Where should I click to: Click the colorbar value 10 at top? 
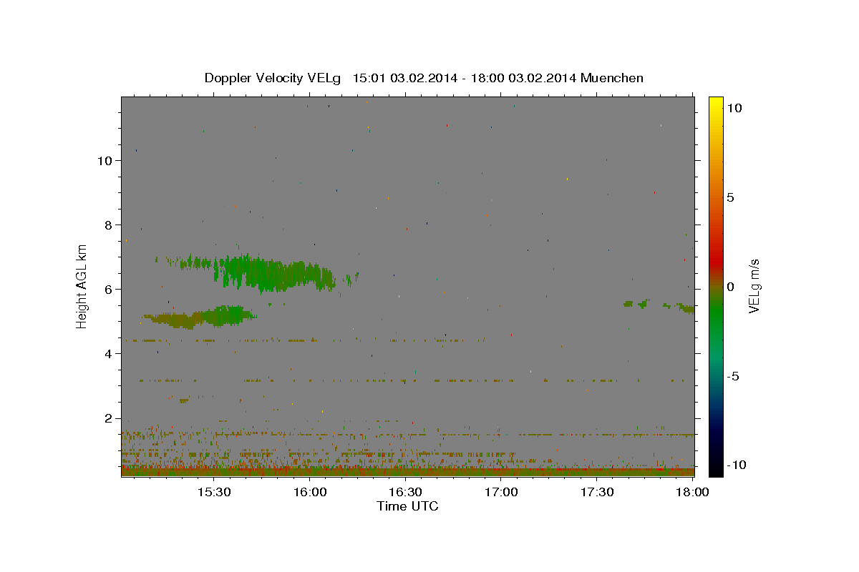click(734, 108)
